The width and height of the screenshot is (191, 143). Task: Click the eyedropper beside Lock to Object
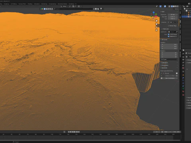177,32
